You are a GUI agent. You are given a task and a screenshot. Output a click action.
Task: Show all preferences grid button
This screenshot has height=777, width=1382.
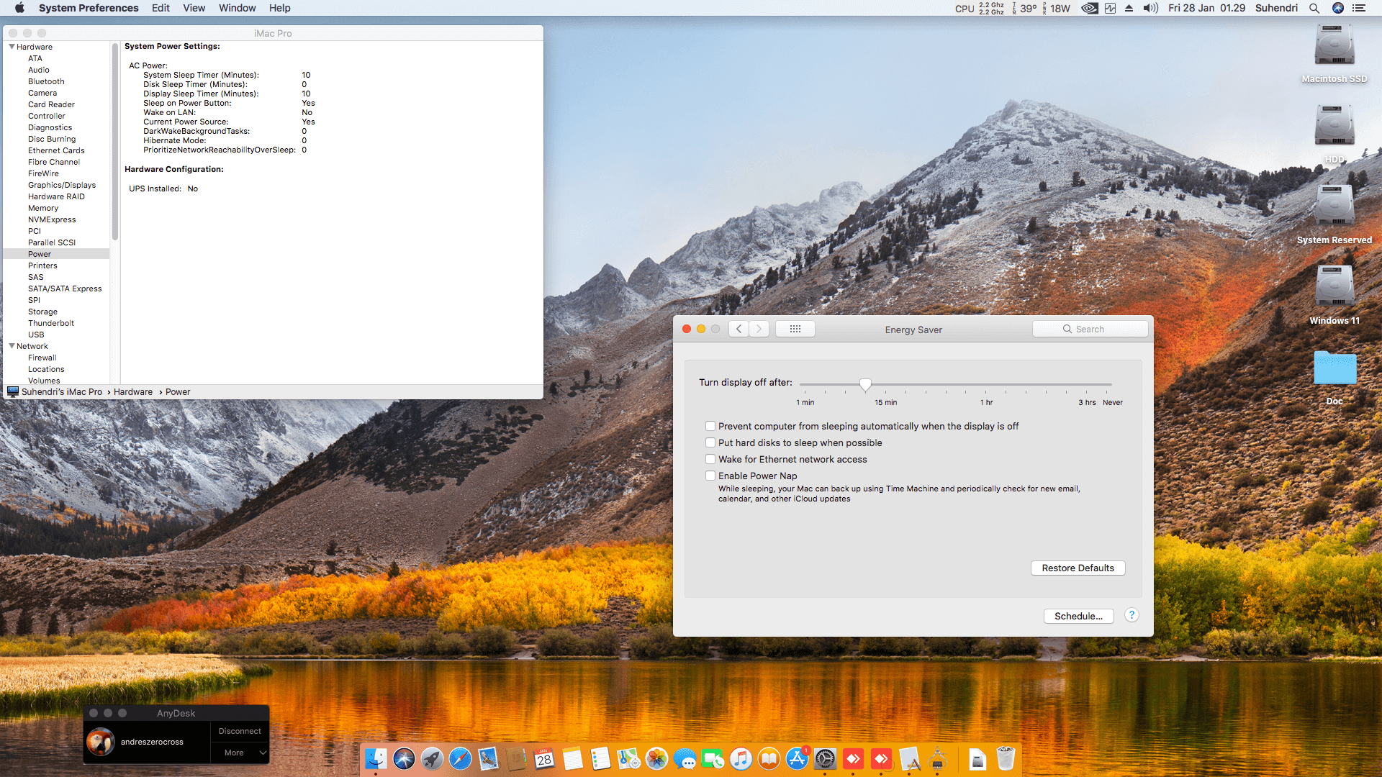[x=795, y=329]
